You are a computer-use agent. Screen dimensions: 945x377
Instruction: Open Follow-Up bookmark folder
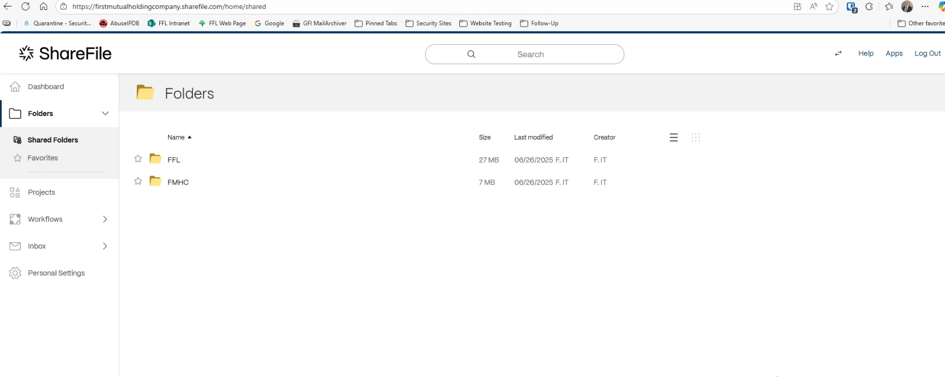(539, 24)
